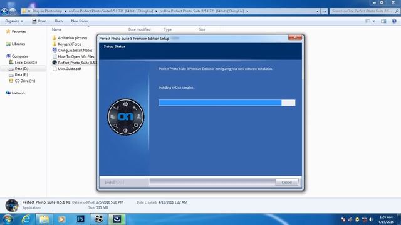Screen dimensions: 401x225
Task: Sort by the Size column header
Action: point(202,29)
